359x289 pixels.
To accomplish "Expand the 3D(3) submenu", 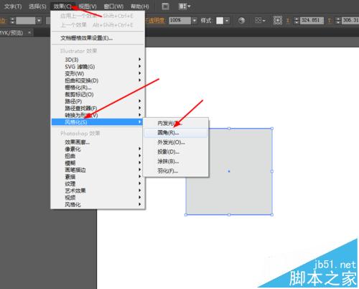I will [x=98, y=60].
